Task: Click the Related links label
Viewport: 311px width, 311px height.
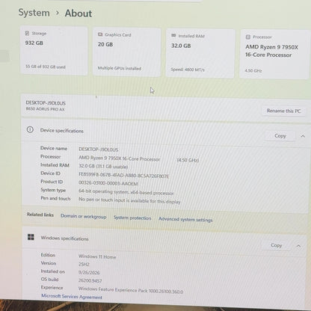Action: (40, 215)
